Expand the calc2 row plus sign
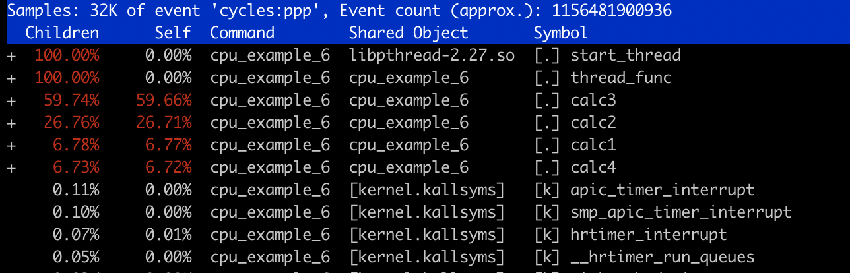The image size is (850, 273). click(x=11, y=123)
